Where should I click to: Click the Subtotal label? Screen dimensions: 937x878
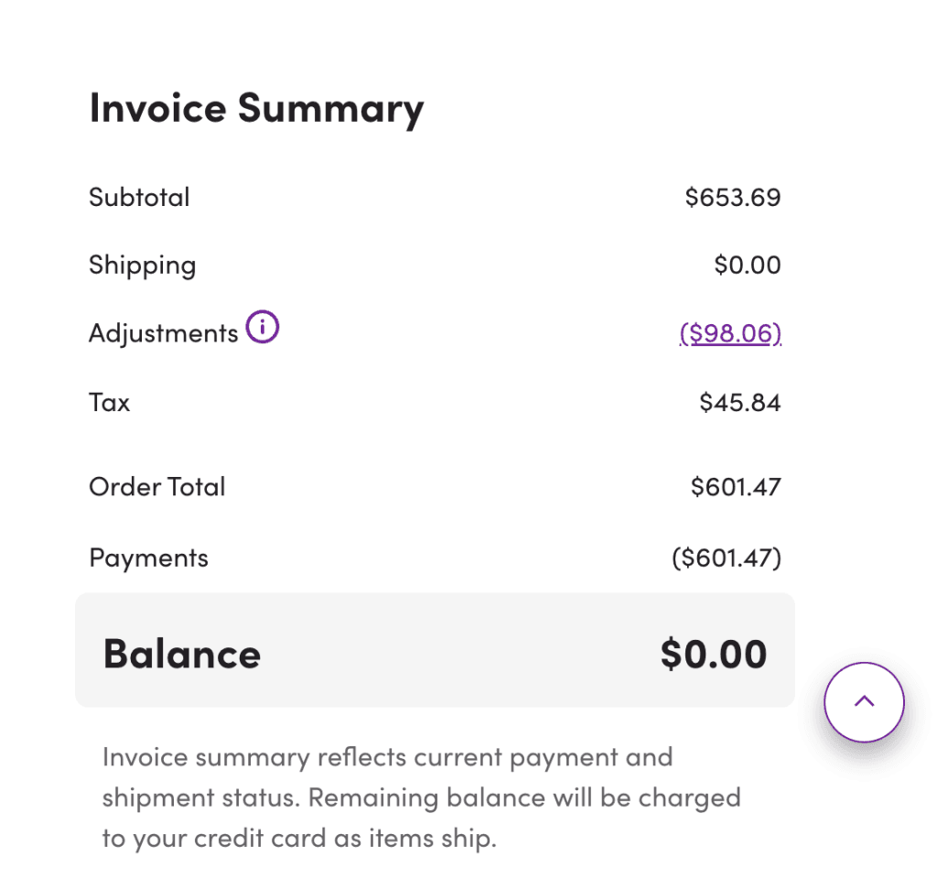click(x=139, y=198)
